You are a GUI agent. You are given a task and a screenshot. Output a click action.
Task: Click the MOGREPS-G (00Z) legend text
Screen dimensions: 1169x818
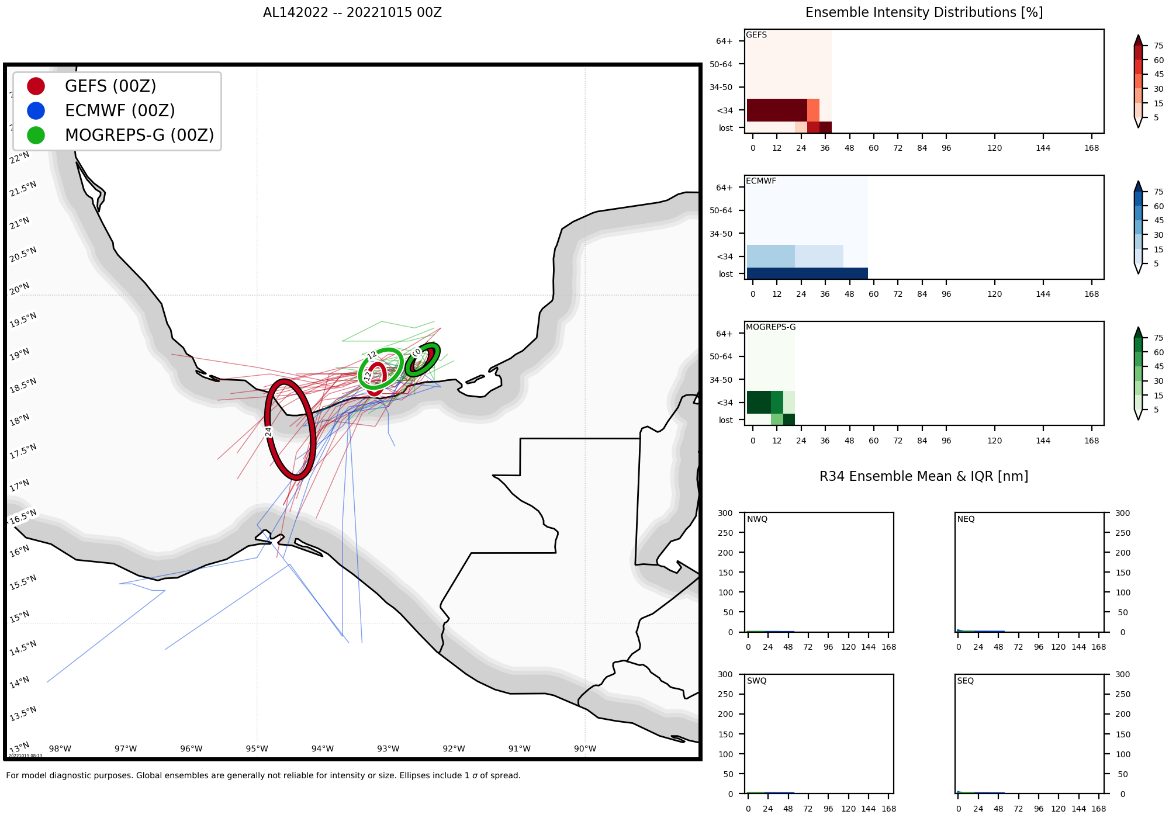coord(139,135)
